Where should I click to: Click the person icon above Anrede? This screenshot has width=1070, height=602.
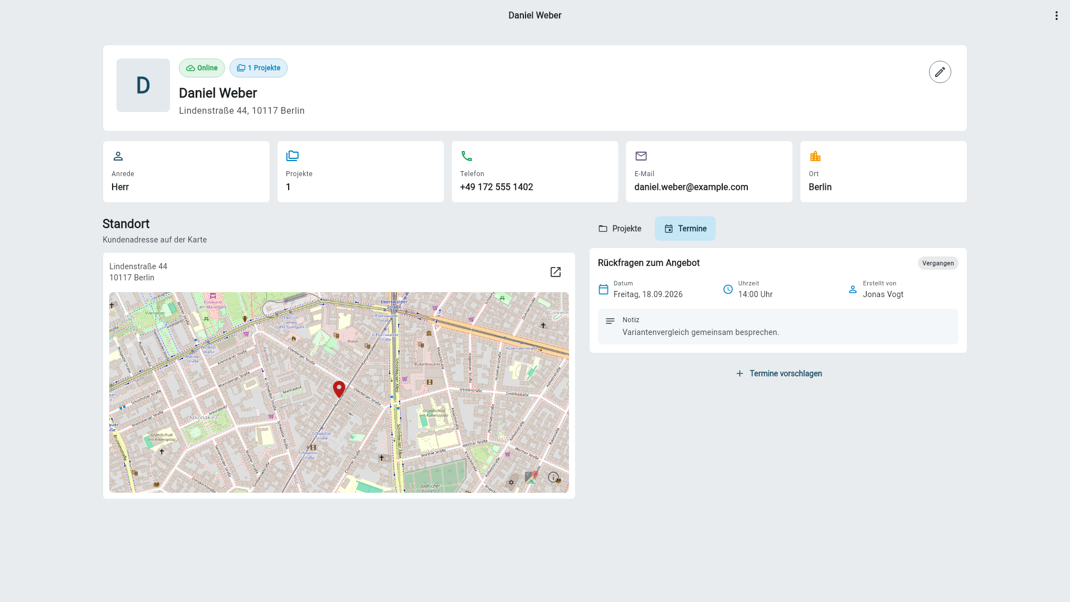click(118, 156)
